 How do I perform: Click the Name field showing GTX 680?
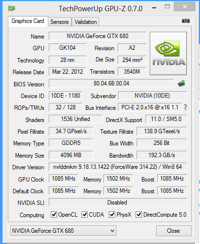[x=98, y=36]
